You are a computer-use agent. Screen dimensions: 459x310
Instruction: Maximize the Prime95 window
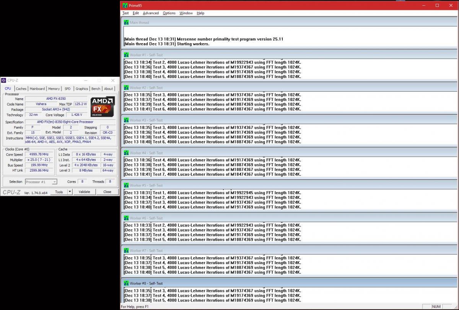coord(437,5)
